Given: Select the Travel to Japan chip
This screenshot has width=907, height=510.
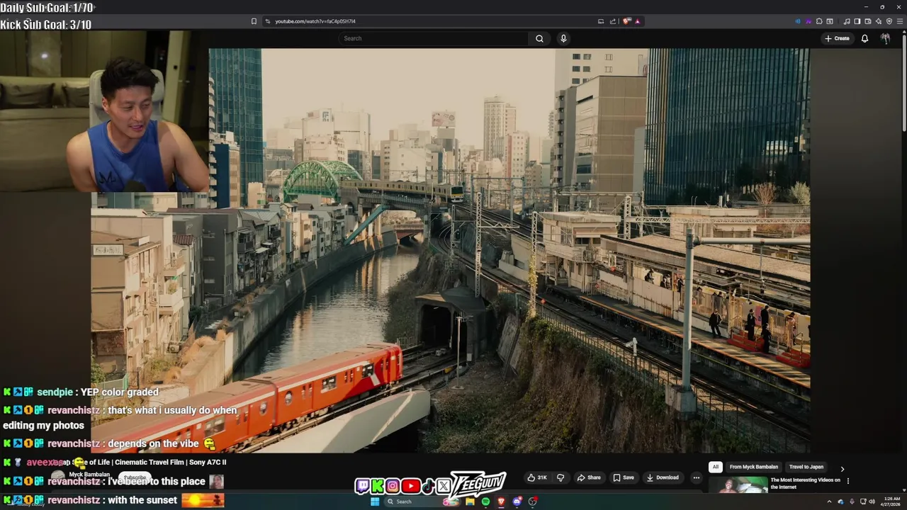Looking at the screenshot, I should coord(806,467).
